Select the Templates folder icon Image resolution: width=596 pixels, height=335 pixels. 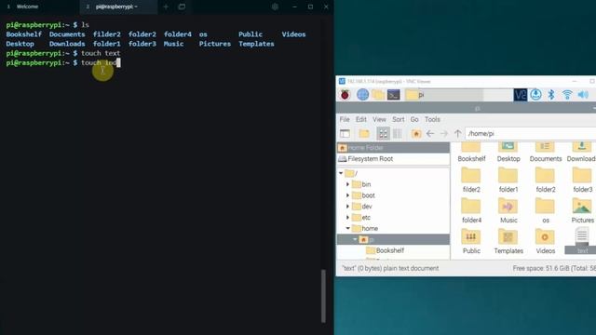508,241
